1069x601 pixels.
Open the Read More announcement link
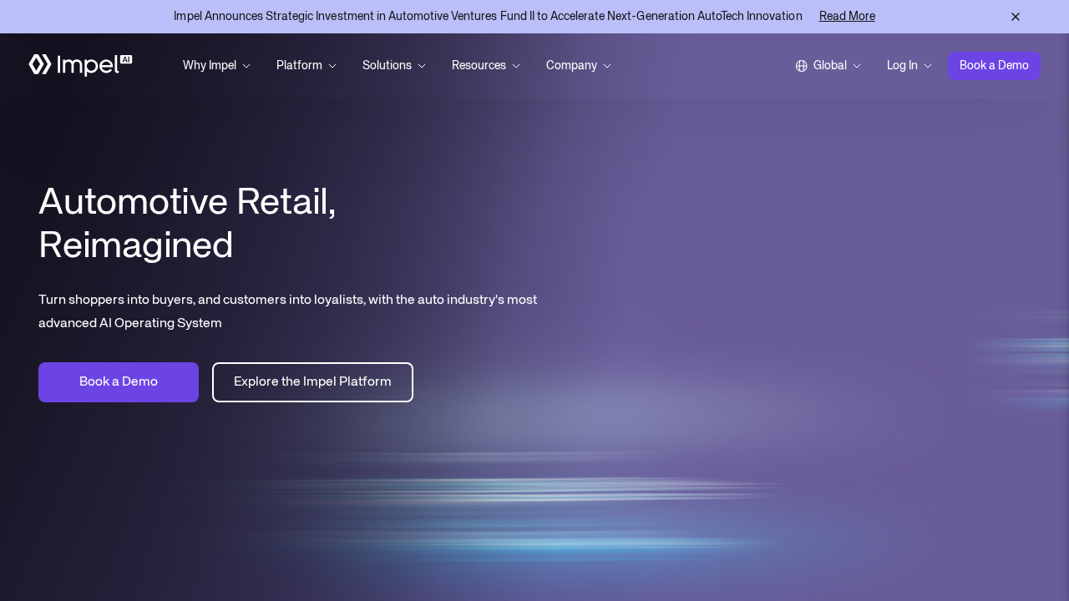(x=847, y=17)
